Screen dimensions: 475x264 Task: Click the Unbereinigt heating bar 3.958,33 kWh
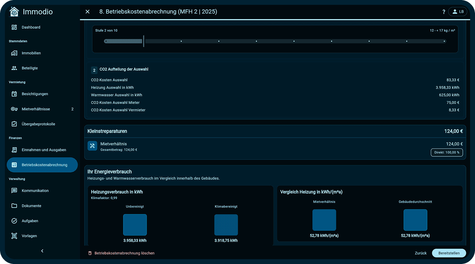coord(135,225)
